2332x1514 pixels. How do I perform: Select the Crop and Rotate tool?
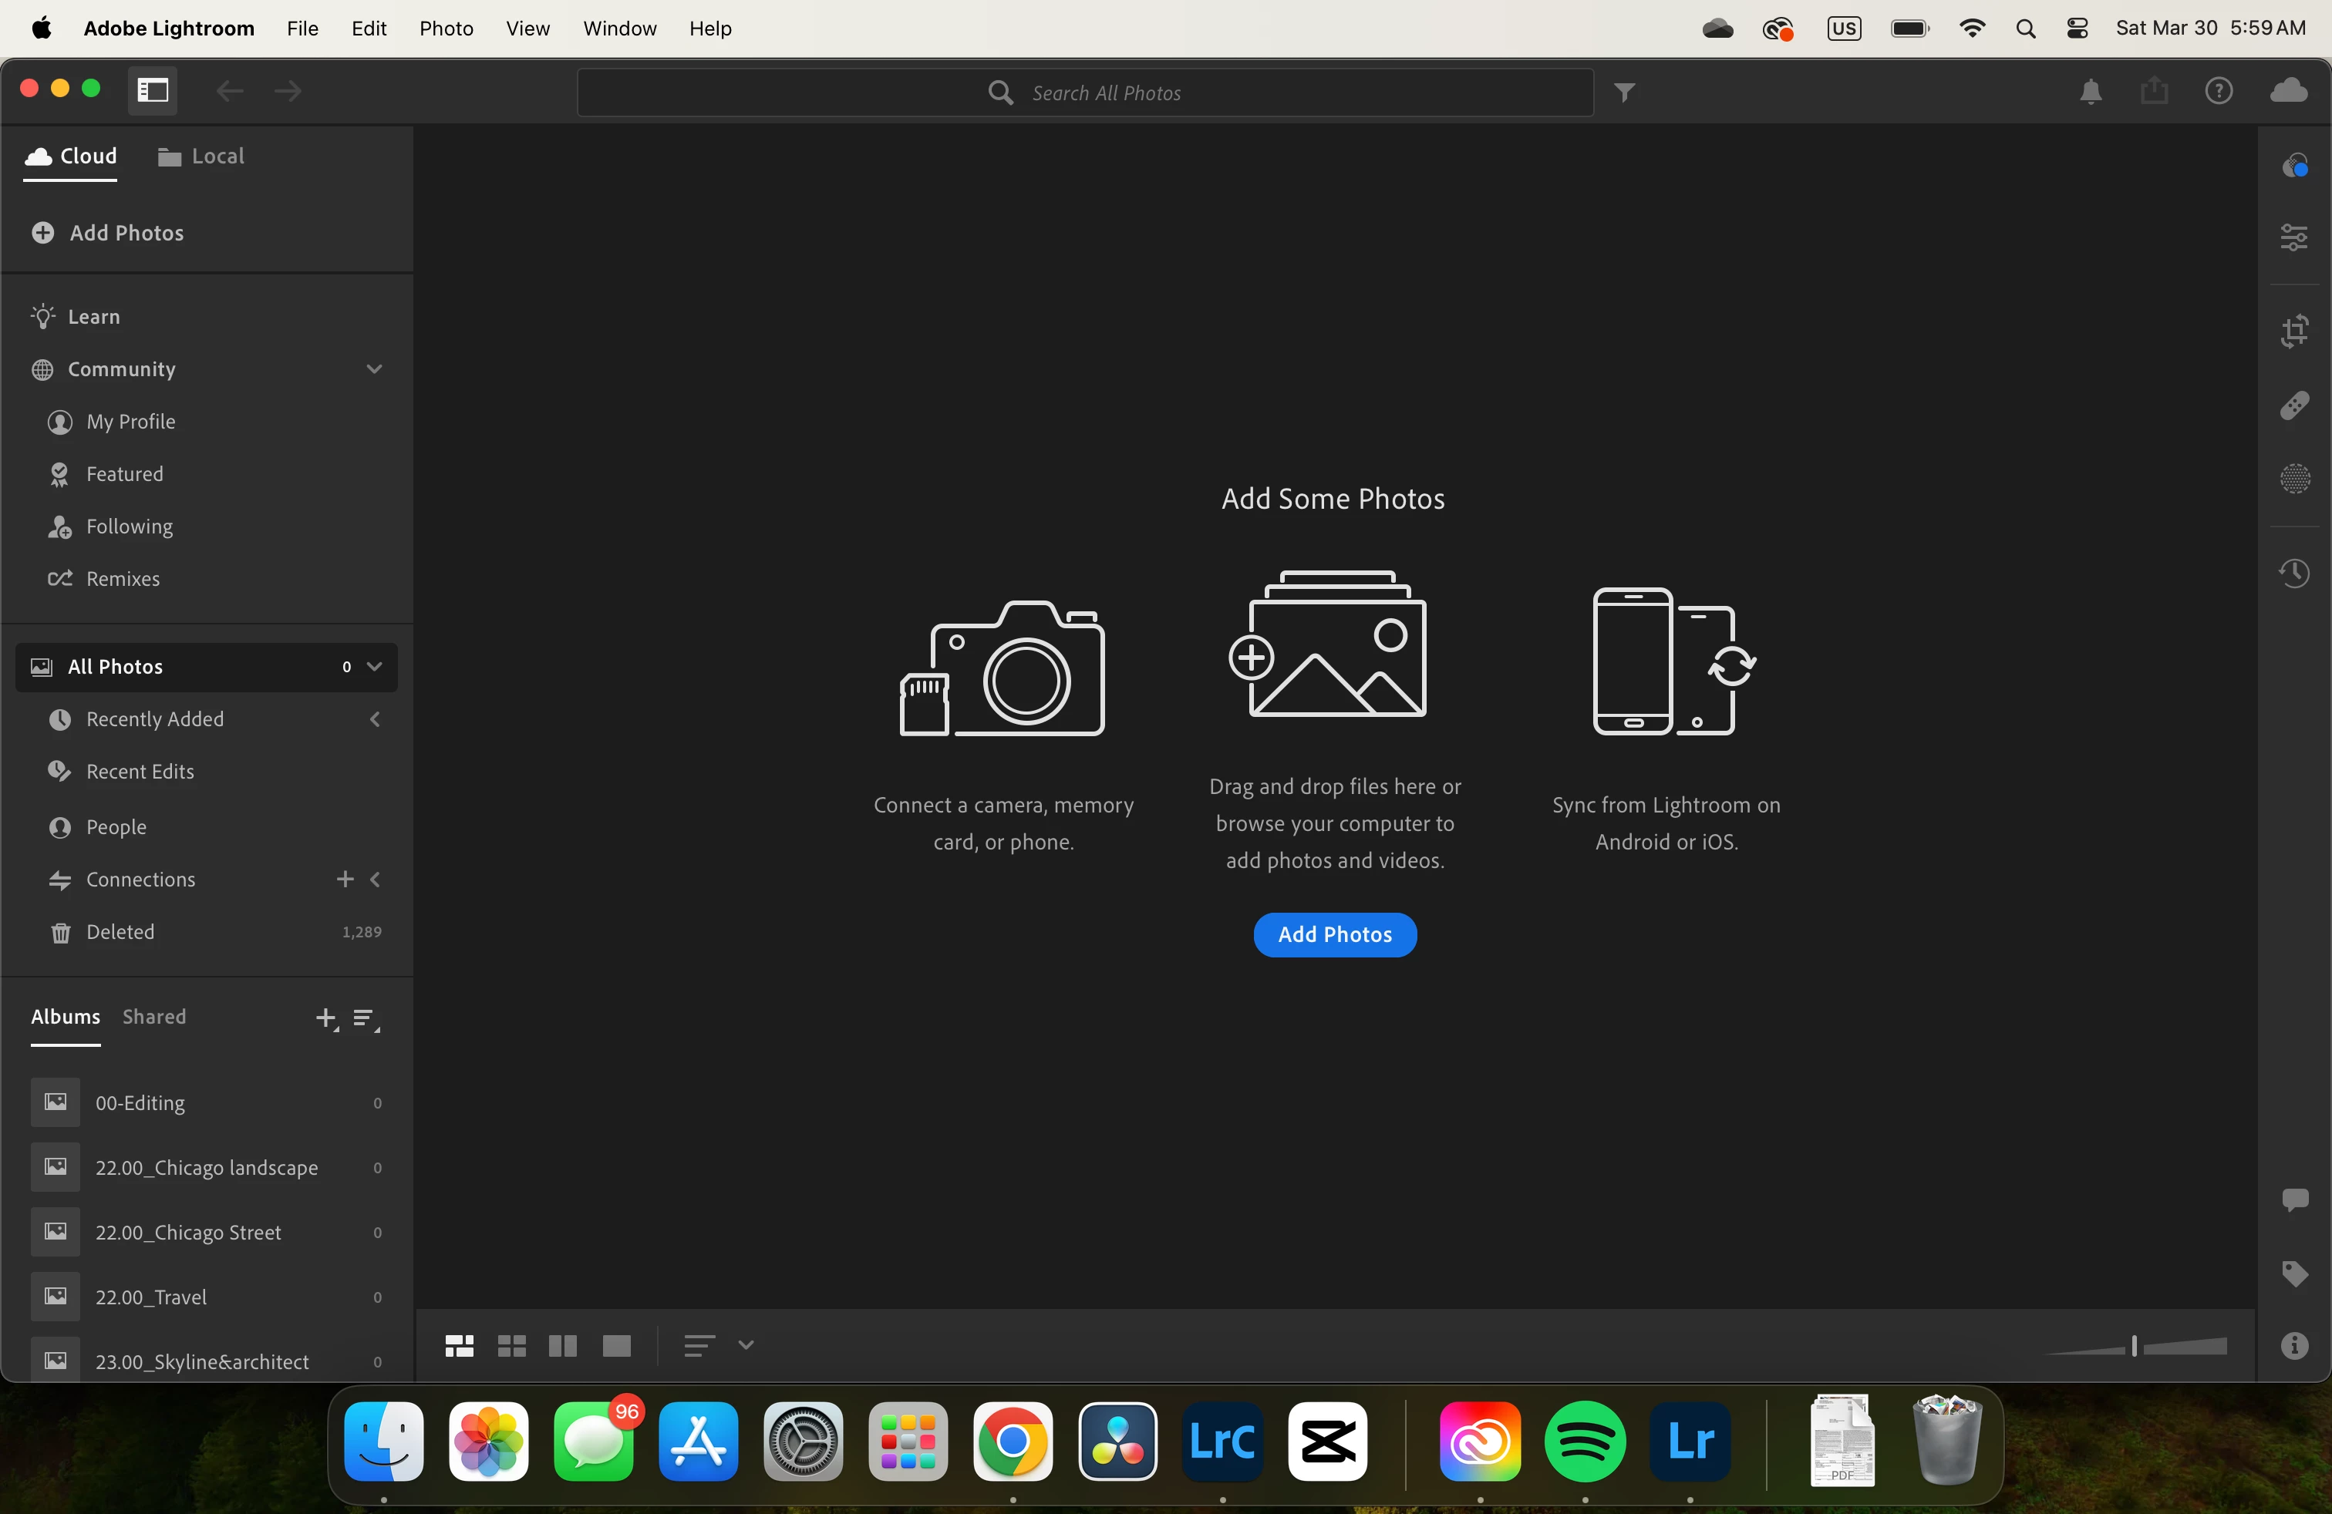[x=2293, y=331]
